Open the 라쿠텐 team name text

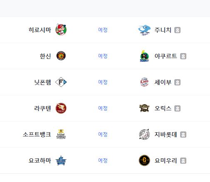43,108
